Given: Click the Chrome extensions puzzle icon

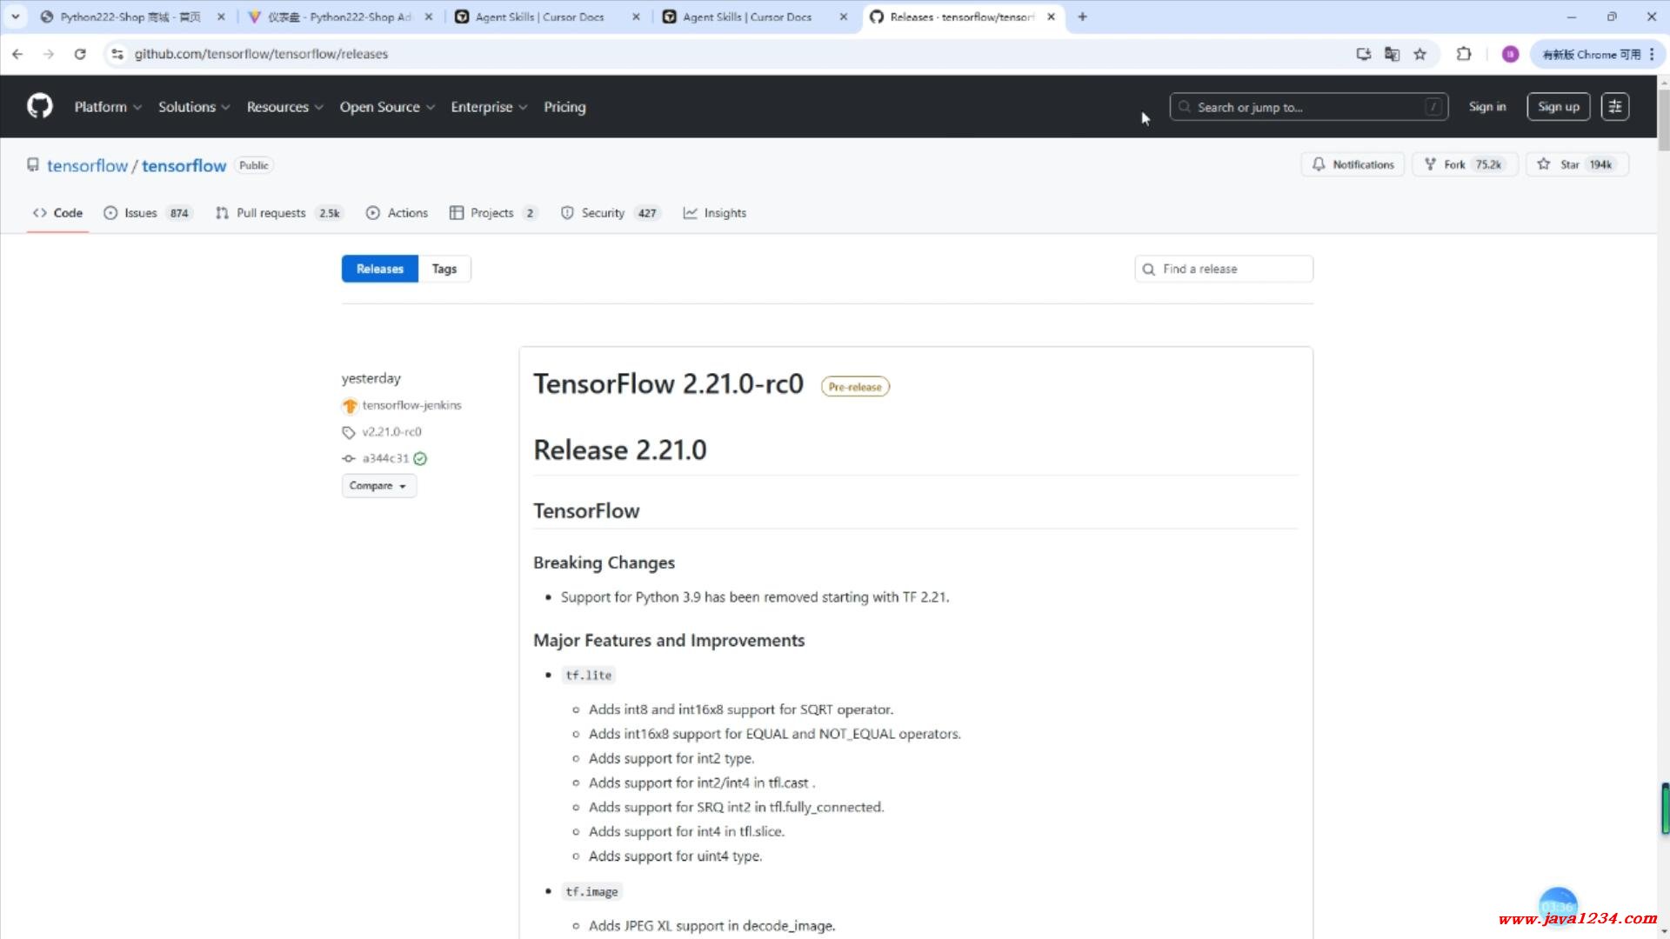Looking at the screenshot, I should point(1464,54).
